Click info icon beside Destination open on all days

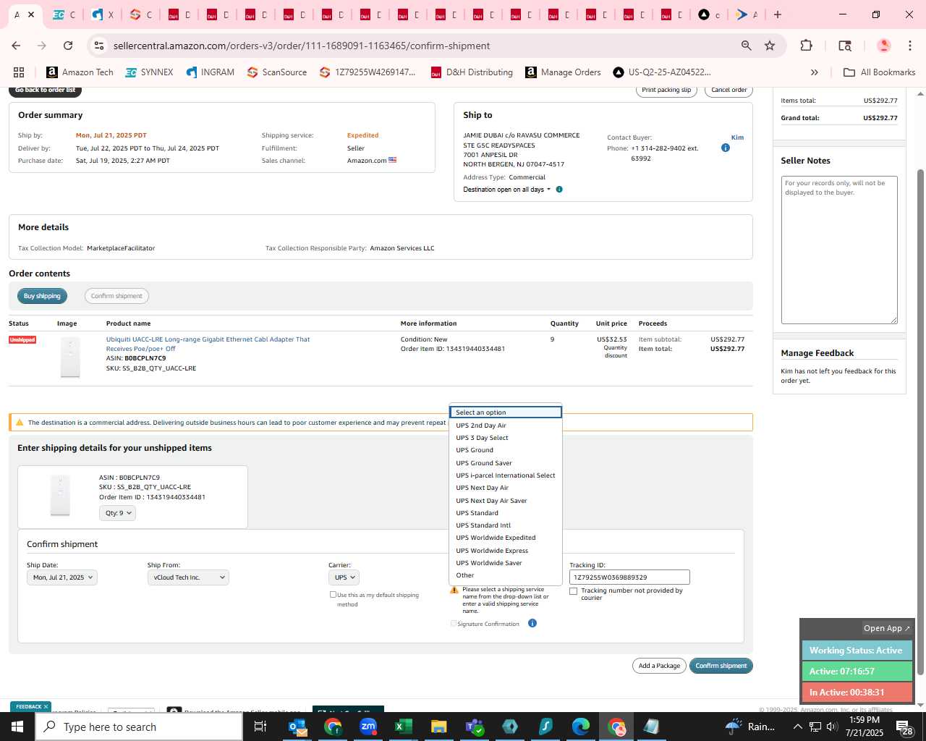coord(559,190)
